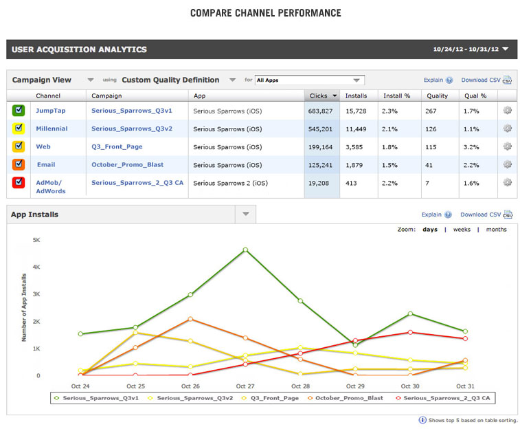Sort table by Installs column header
The image size is (520, 429).
pos(356,96)
